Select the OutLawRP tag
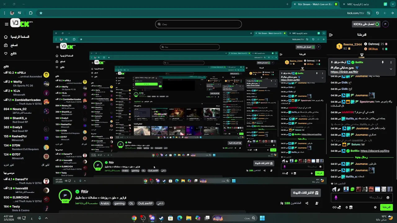The image size is (397, 223). 145,203
